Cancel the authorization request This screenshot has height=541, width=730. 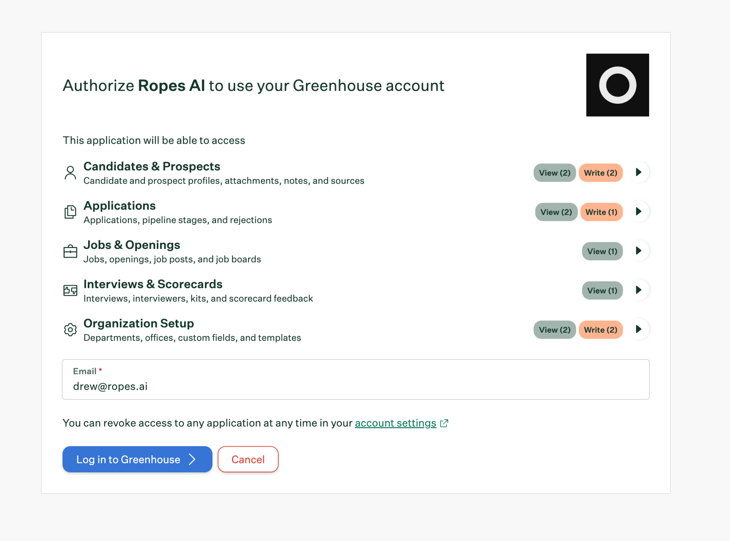point(248,459)
